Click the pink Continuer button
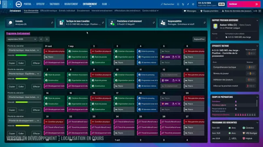 pyautogui.click(x=244, y=4)
